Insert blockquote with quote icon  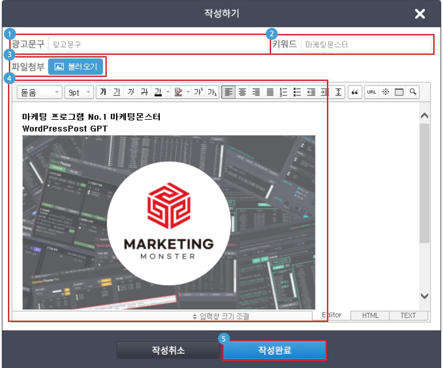click(x=355, y=92)
